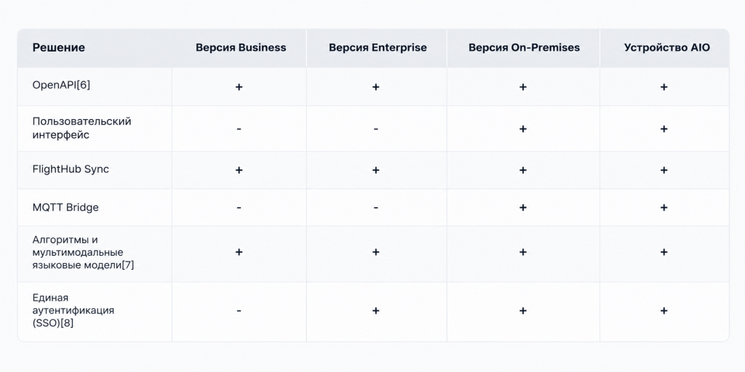Click the SSO[8] footnote row label
The image size is (745, 372).
click(73, 311)
